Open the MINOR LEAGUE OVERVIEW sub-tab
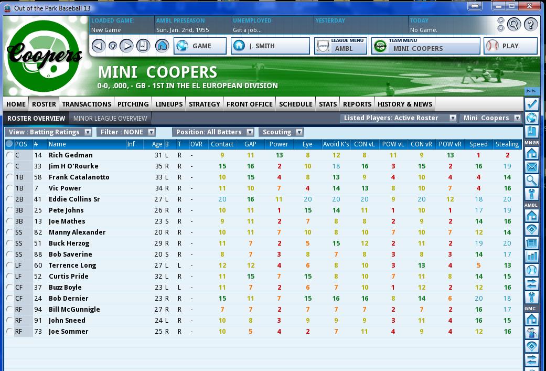546x371 pixels. 110,119
